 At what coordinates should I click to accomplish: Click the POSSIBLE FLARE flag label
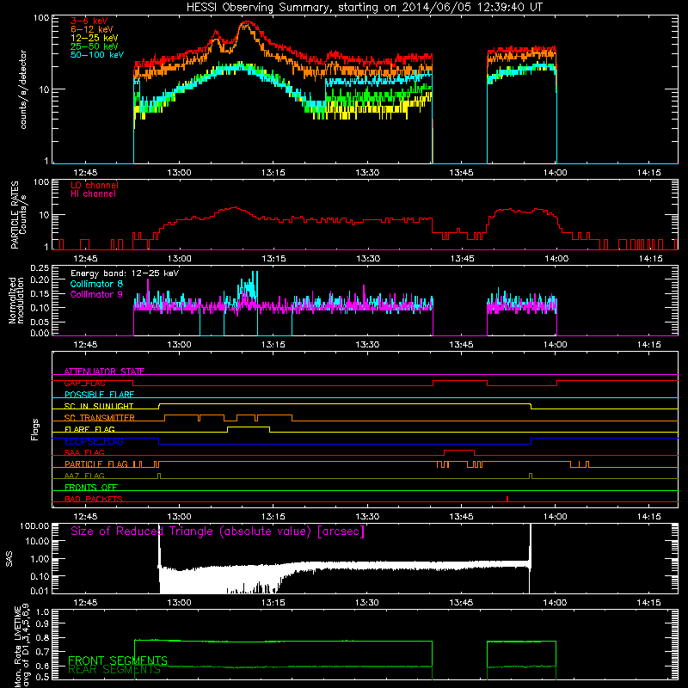tap(99, 395)
